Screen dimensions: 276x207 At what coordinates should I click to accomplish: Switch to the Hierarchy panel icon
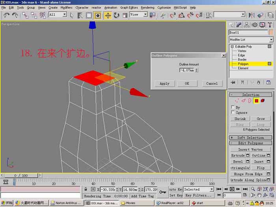(246, 25)
